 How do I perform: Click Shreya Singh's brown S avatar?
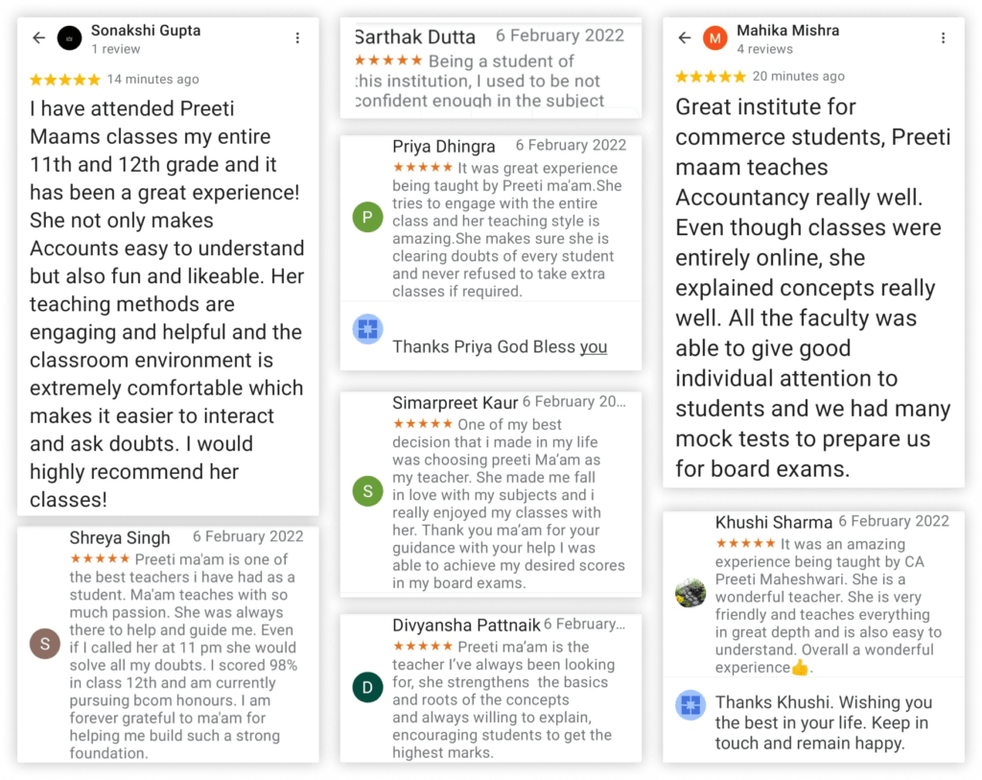click(x=45, y=643)
